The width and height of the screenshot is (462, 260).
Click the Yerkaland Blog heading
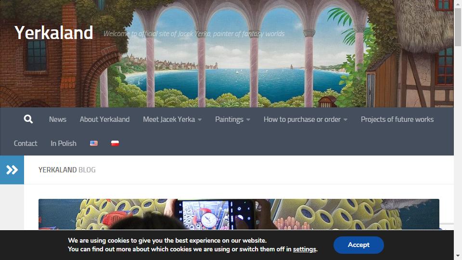coord(67,170)
